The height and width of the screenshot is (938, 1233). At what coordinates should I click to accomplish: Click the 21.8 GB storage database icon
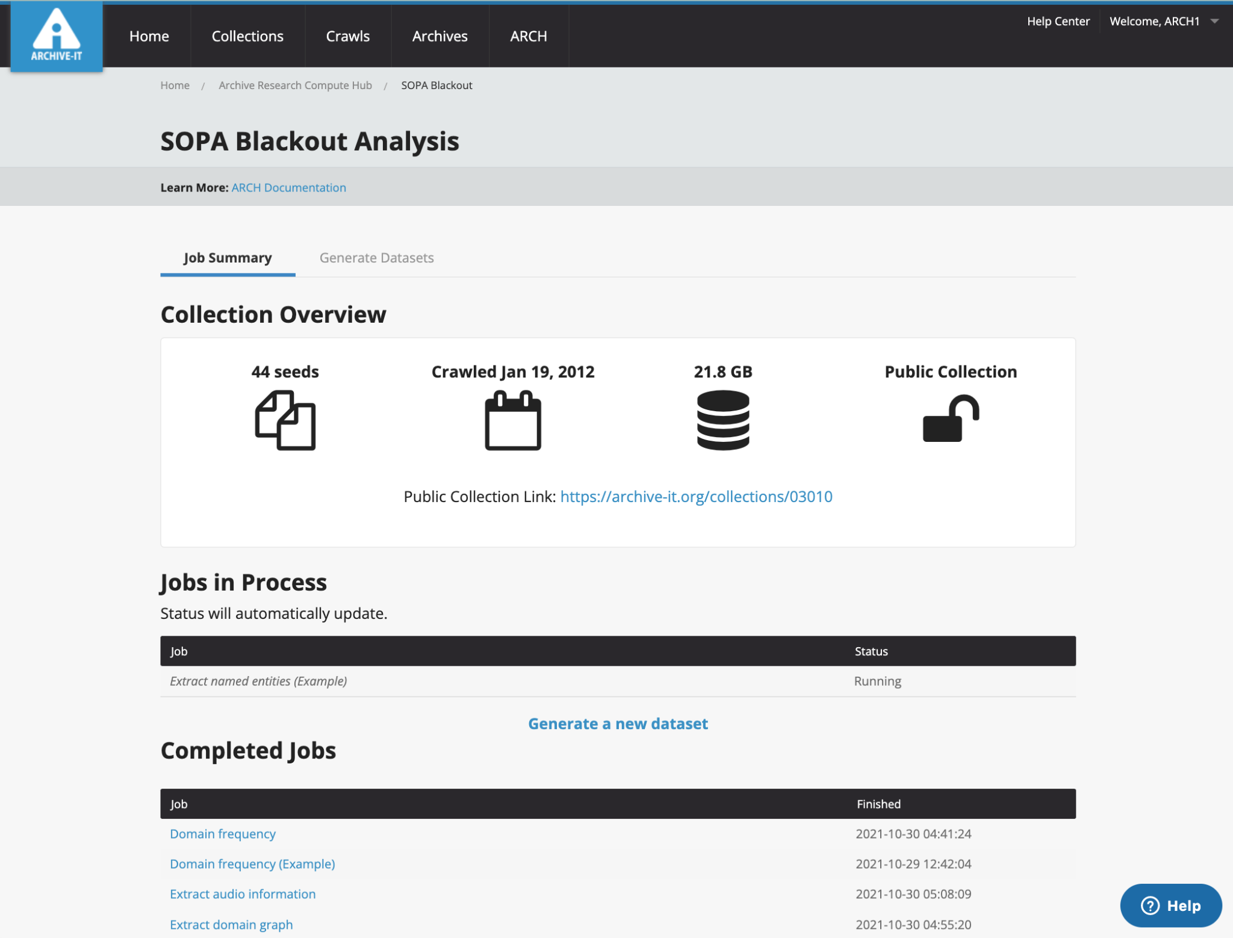(722, 420)
